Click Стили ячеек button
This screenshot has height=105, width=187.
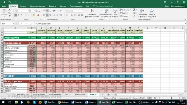click(x=115, y=13)
